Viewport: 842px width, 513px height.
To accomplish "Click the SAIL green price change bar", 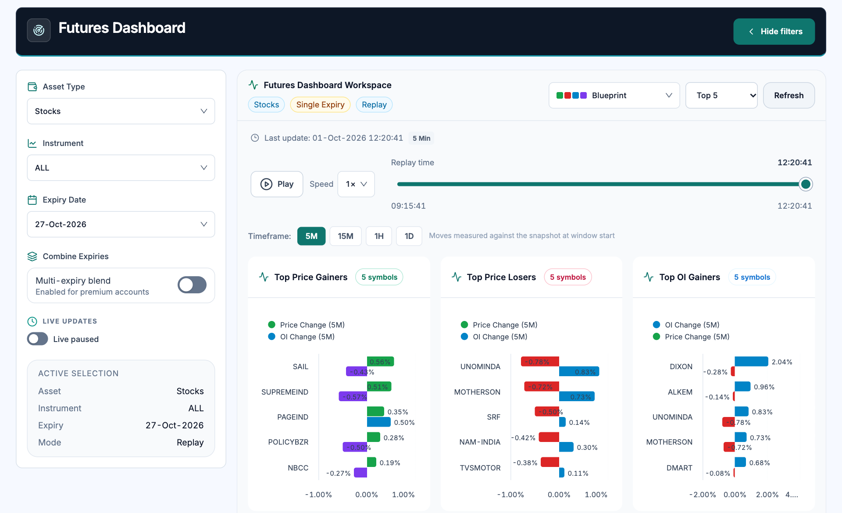I will pos(381,362).
